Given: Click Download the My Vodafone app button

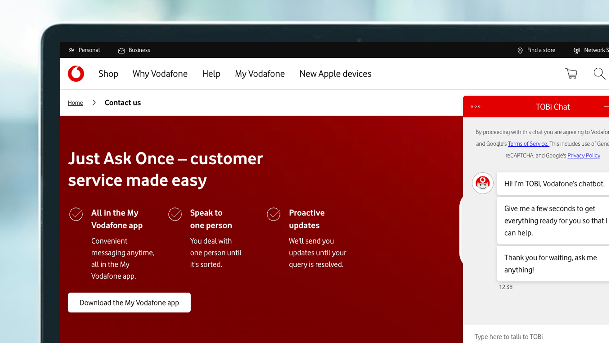Looking at the screenshot, I should click(x=129, y=302).
